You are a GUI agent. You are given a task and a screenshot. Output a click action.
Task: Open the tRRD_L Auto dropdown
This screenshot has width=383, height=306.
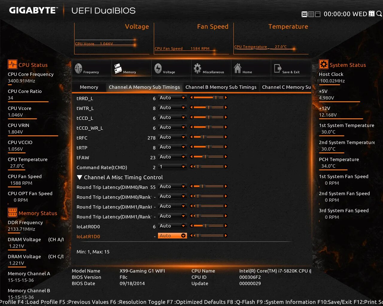pos(172,98)
